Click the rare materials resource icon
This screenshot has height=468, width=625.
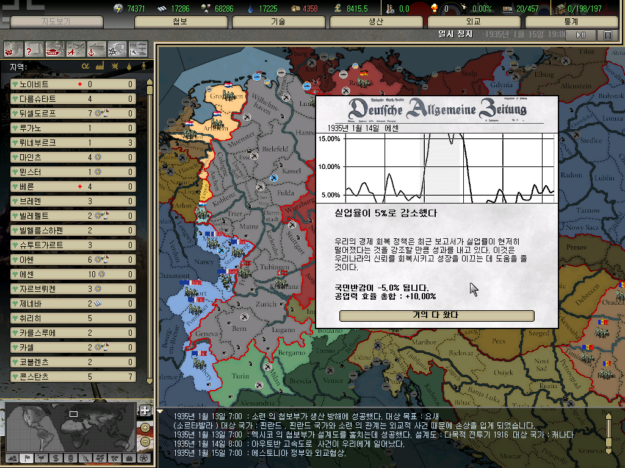[206, 9]
